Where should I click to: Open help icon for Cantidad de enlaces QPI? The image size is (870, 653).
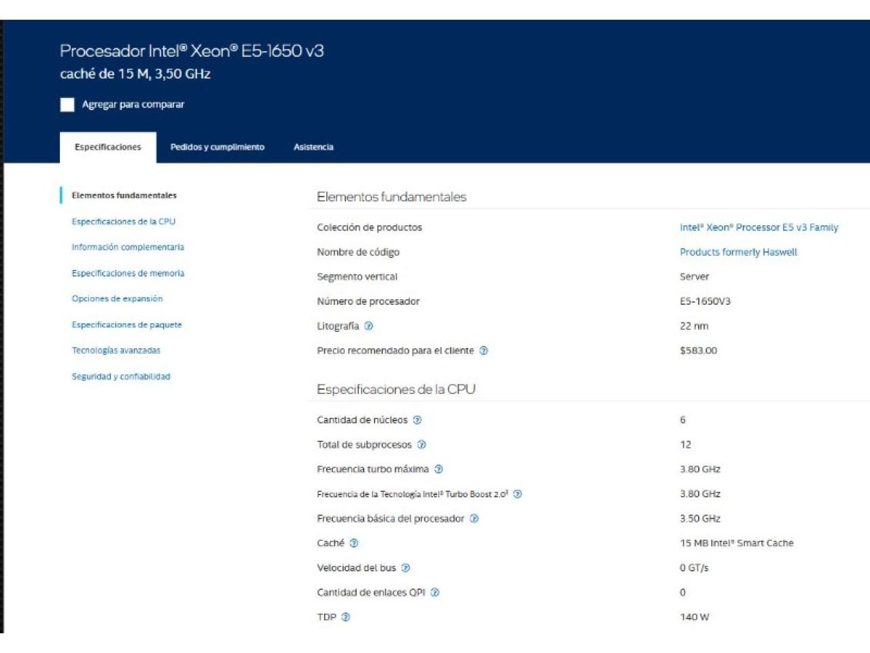[435, 592]
